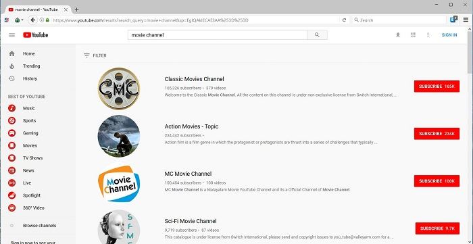This screenshot has width=473, height=244.
Task: Click the Action Movies kneeling figure avatar
Action: click(119, 136)
